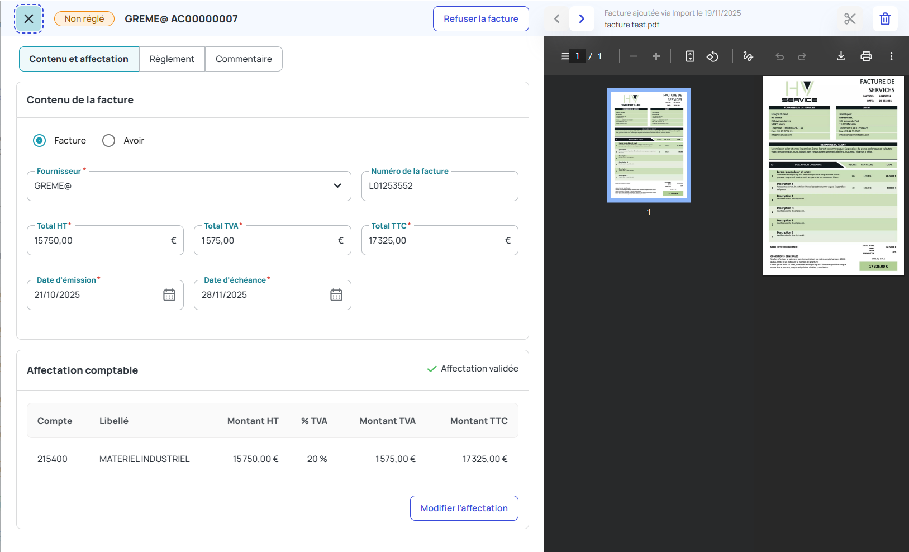Screen dimensions: 909x552
Task: Click the MATERIEL INDUSTRIEL label cell
Action: tap(145, 459)
